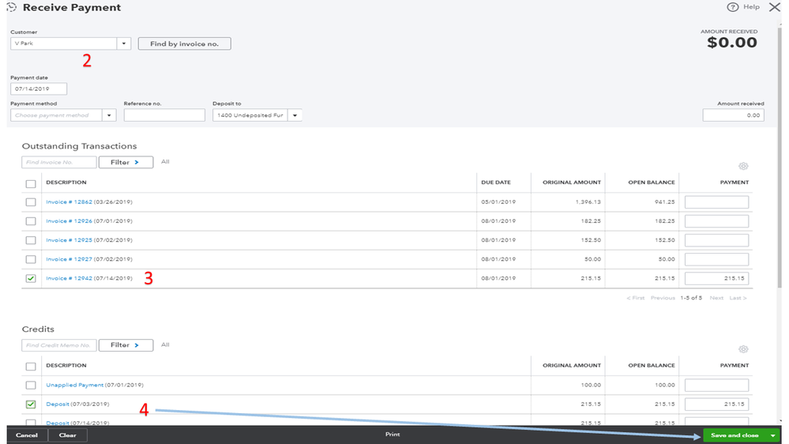The height and width of the screenshot is (444, 789).
Task: Go to Previous page of transactions
Action: 663,298
